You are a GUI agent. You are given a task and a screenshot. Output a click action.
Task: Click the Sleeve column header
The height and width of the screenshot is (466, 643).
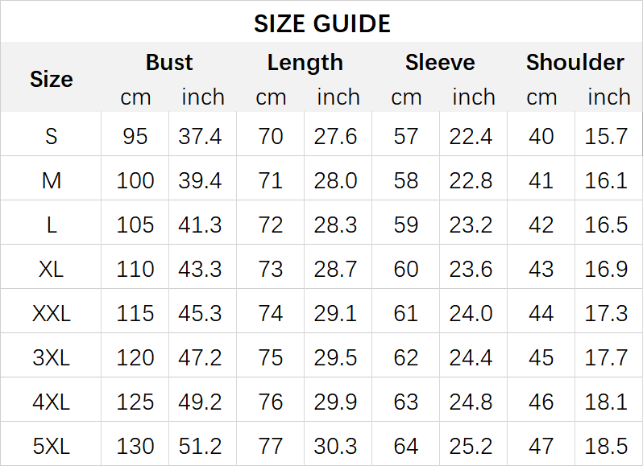pyautogui.click(x=440, y=62)
